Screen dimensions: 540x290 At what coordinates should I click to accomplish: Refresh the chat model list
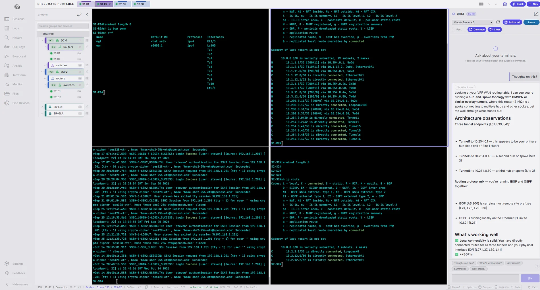coord(498,22)
